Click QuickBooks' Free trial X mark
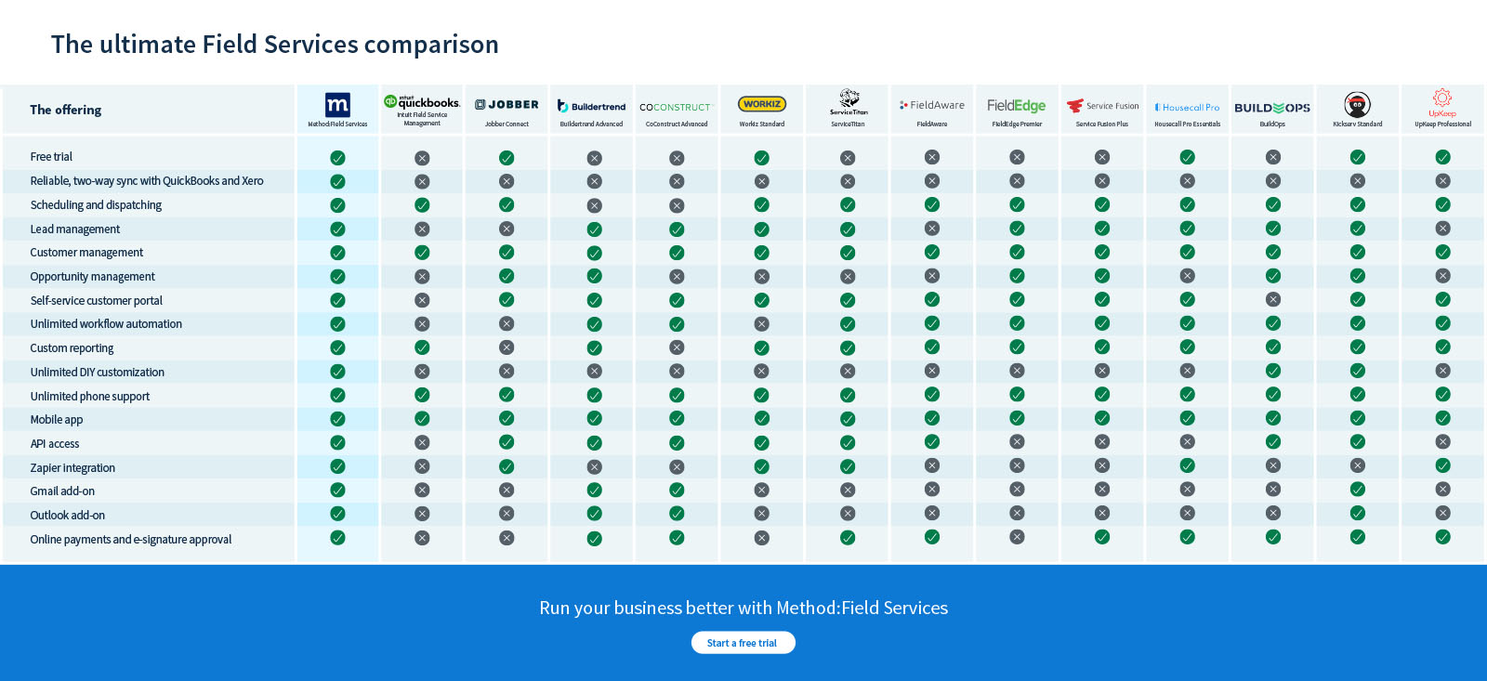 tap(422, 158)
